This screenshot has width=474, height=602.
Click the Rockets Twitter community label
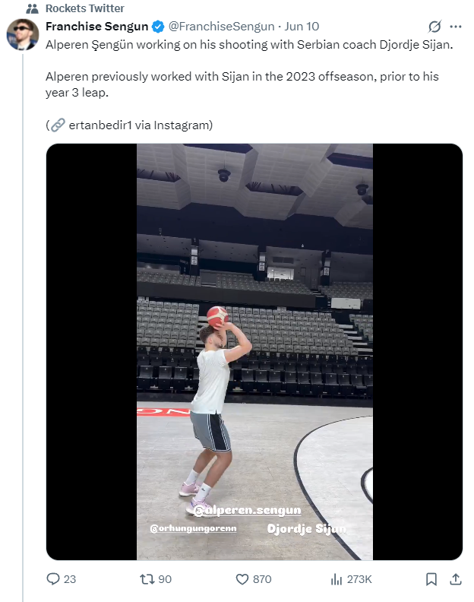[85, 8]
